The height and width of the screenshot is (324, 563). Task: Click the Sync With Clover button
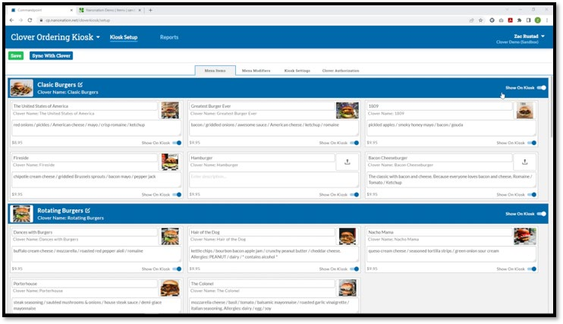(x=51, y=55)
